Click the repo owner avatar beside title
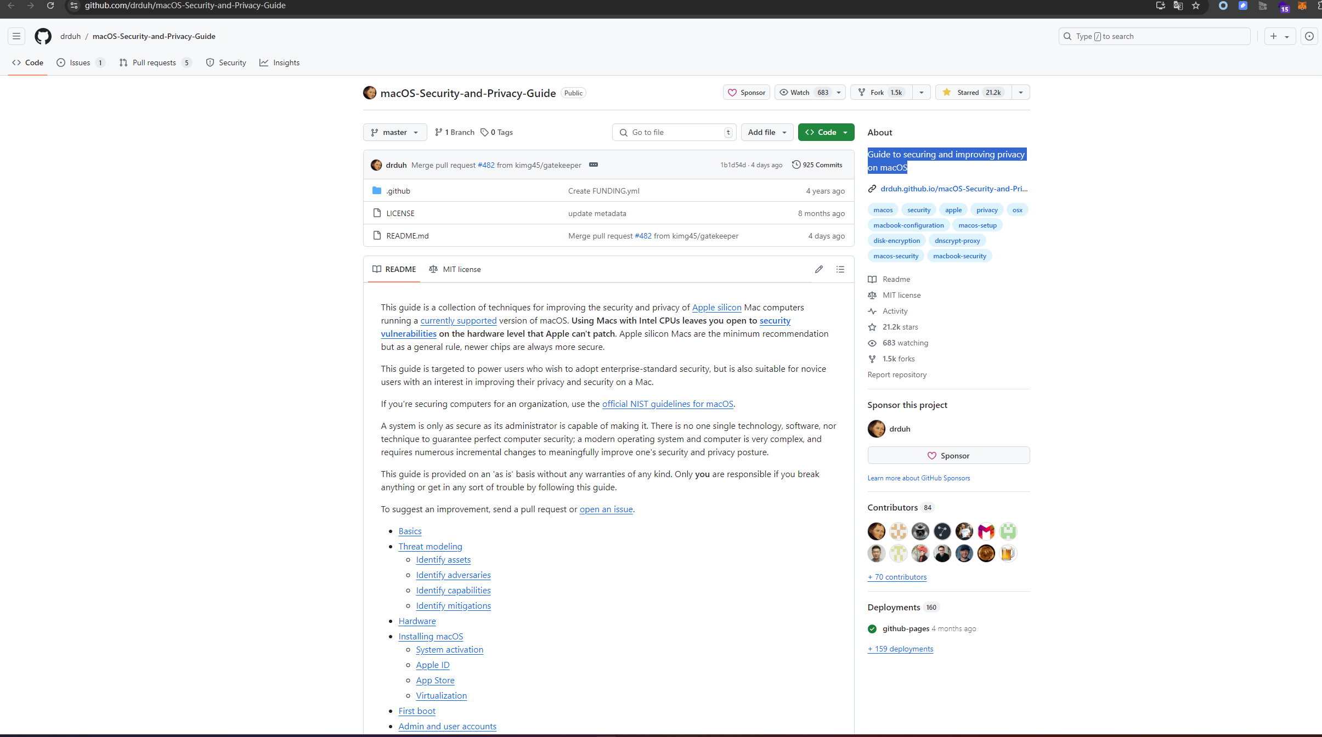This screenshot has width=1322, height=737. coord(369,93)
